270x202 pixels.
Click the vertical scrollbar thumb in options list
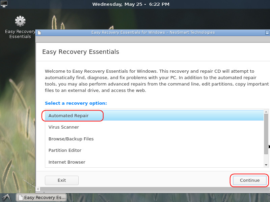click(x=266, y=134)
